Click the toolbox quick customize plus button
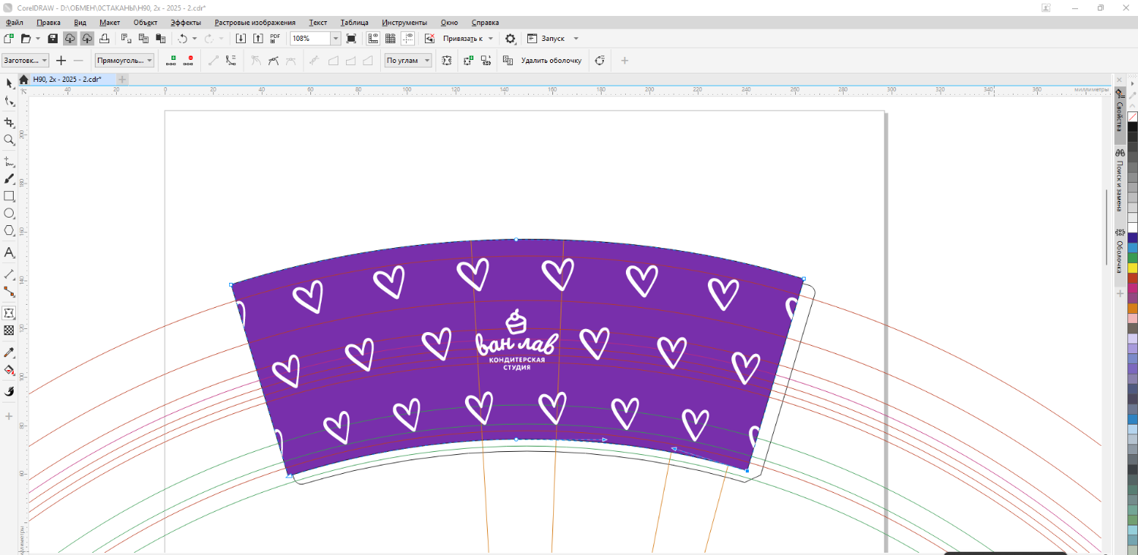 (x=9, y=416)
